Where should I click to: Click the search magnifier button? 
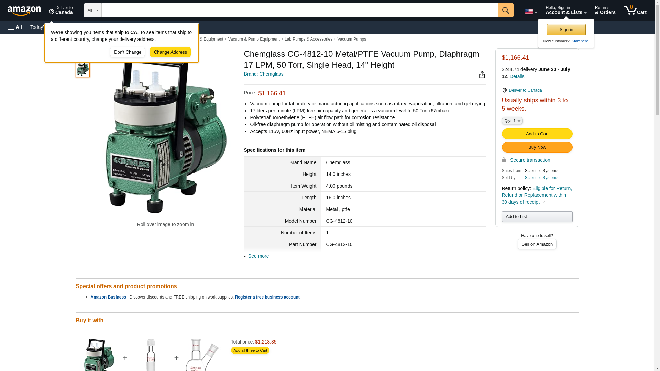(x=505, y=10)
